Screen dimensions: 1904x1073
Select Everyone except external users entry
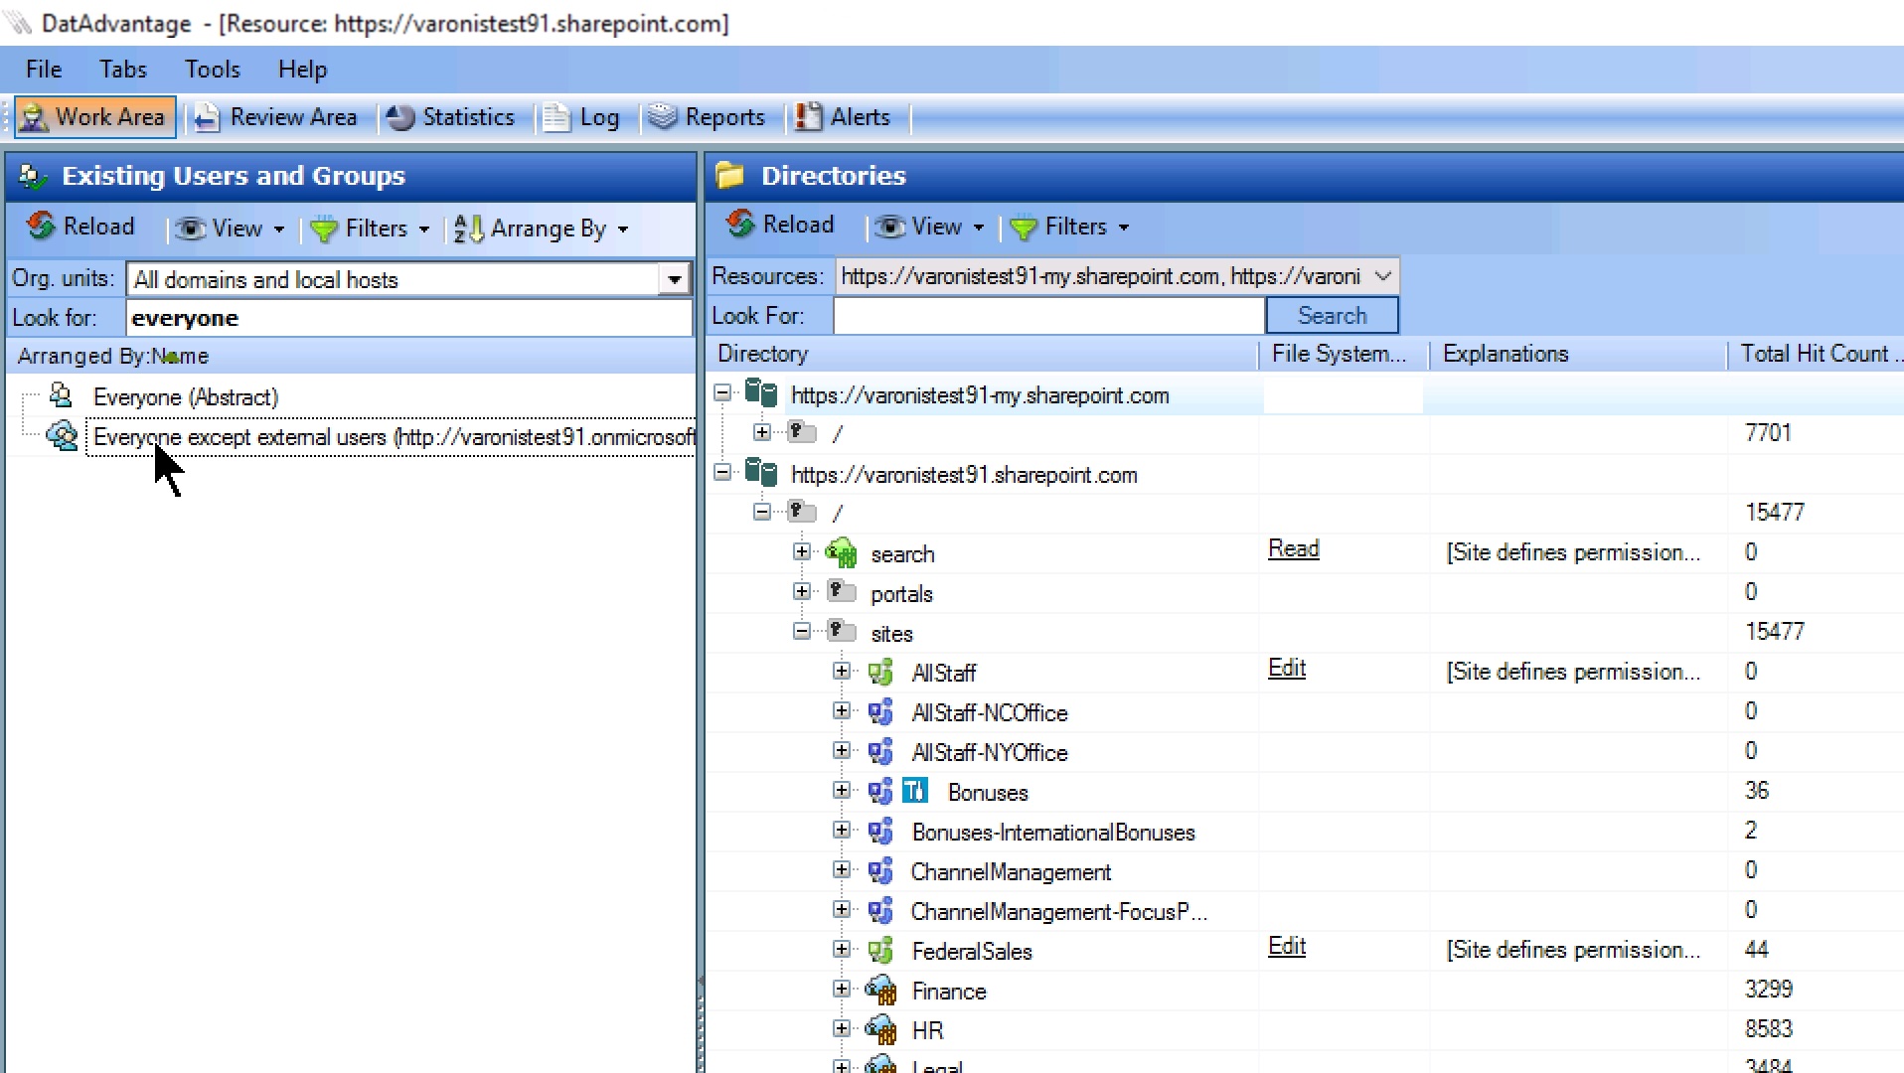[x=394, y=437]
